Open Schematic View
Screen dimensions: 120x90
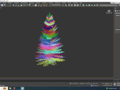click(x=80, y=5)
